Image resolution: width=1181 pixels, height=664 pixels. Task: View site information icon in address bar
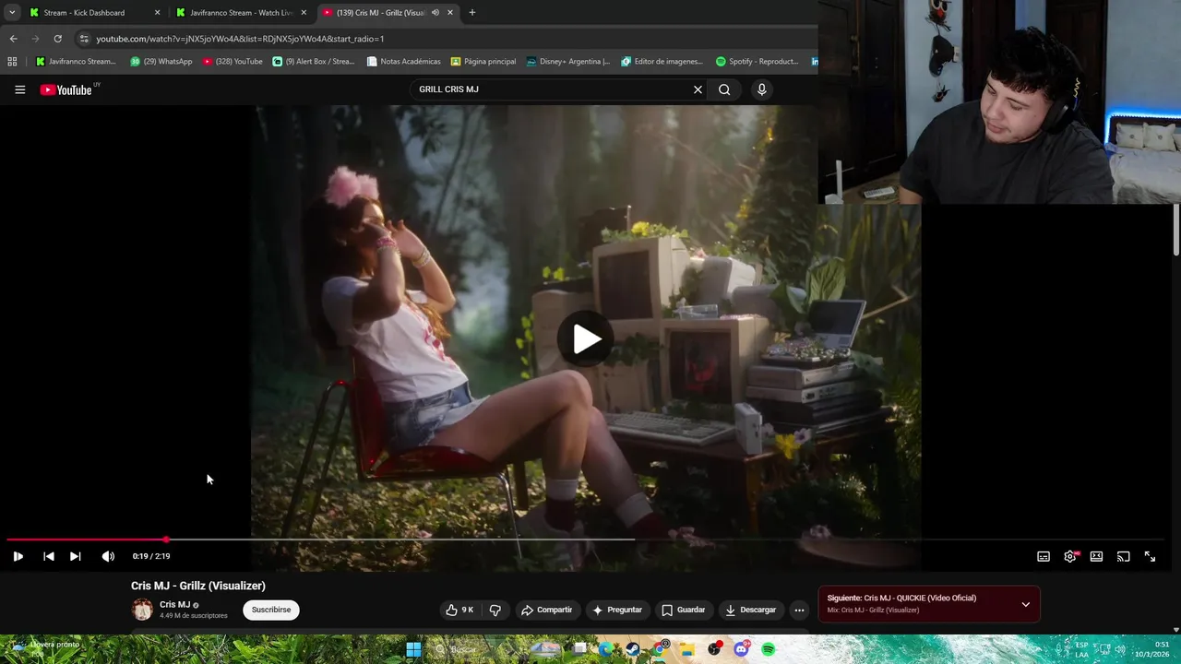[84, 39]
